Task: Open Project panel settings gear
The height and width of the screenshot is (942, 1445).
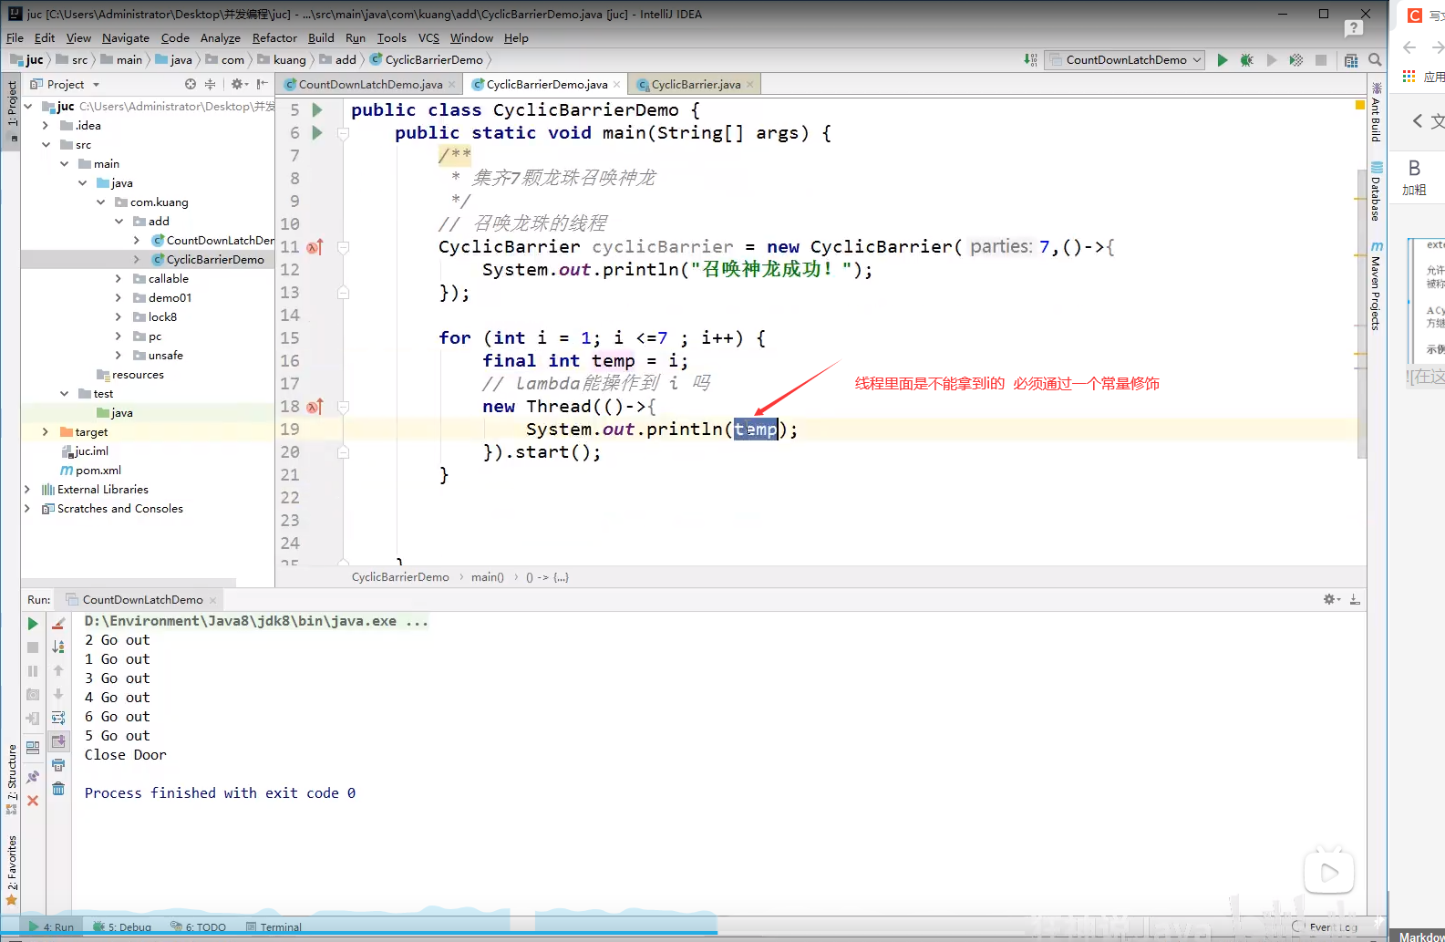Action: tap(238, 84)
